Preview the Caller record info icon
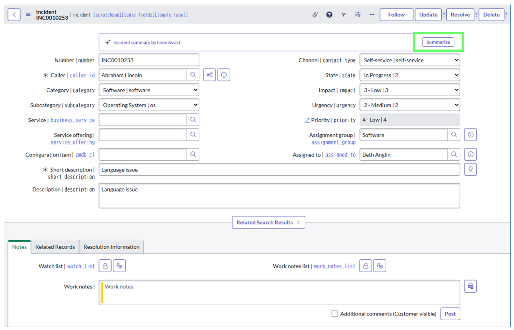This screenshot has width=514, height=330. (224, 75)
